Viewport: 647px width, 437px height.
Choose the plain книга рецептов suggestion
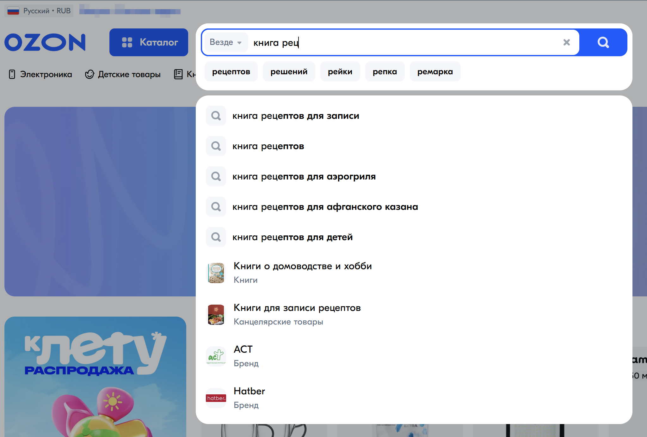click(414, 146)
